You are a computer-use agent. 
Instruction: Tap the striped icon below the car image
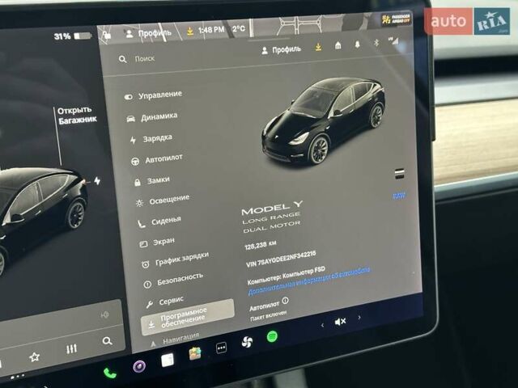pos(399,174)
